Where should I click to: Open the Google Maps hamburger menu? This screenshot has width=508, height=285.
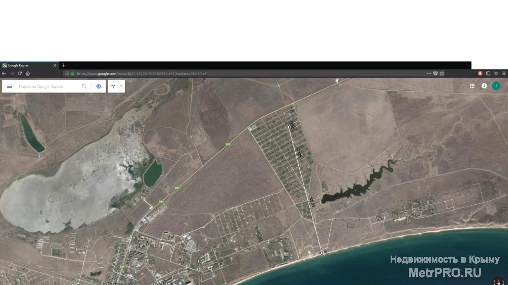click(x=9, y=86)
